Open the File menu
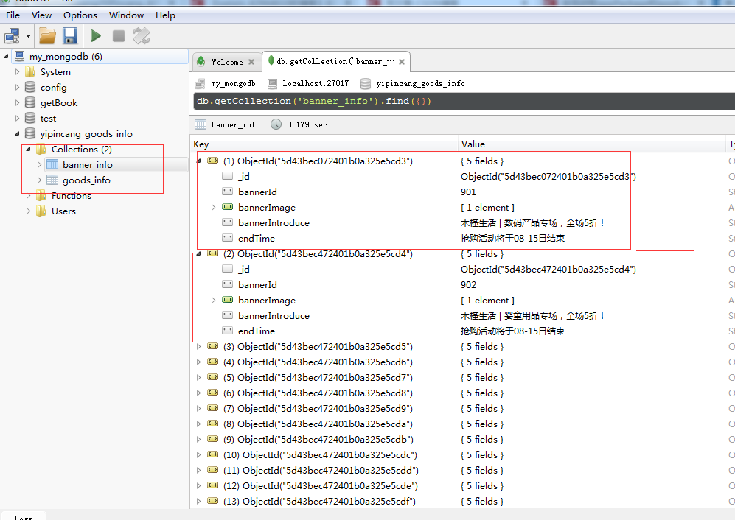Viewport: 735px width, 520px height. (13, 15)
